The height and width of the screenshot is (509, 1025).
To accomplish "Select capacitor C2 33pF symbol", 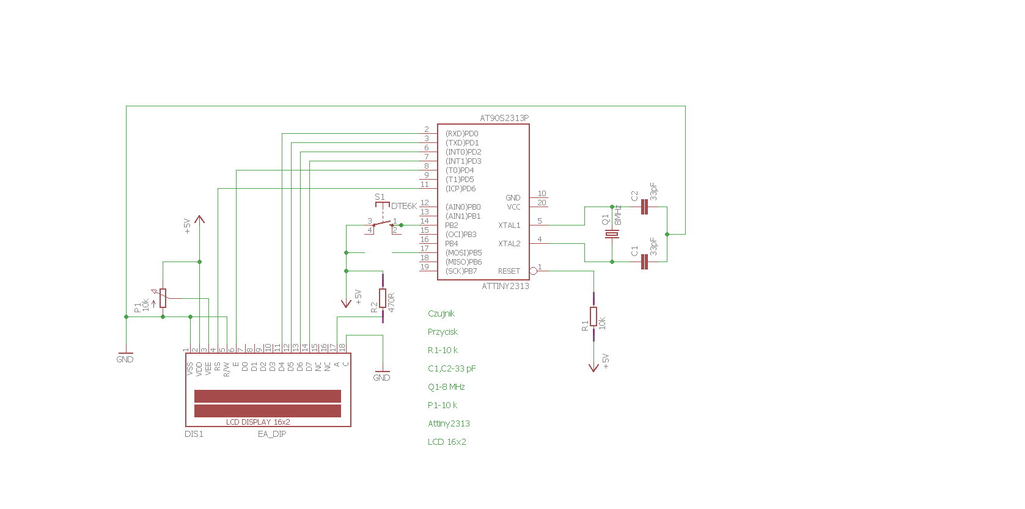I will pyautogui.click(x=644, y=207).
